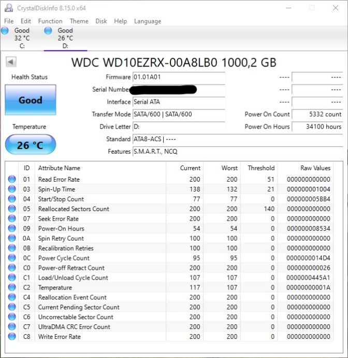Select the Current Pending Sector Count name
Viewport: 348px width, 358px height.
[79, 307]
